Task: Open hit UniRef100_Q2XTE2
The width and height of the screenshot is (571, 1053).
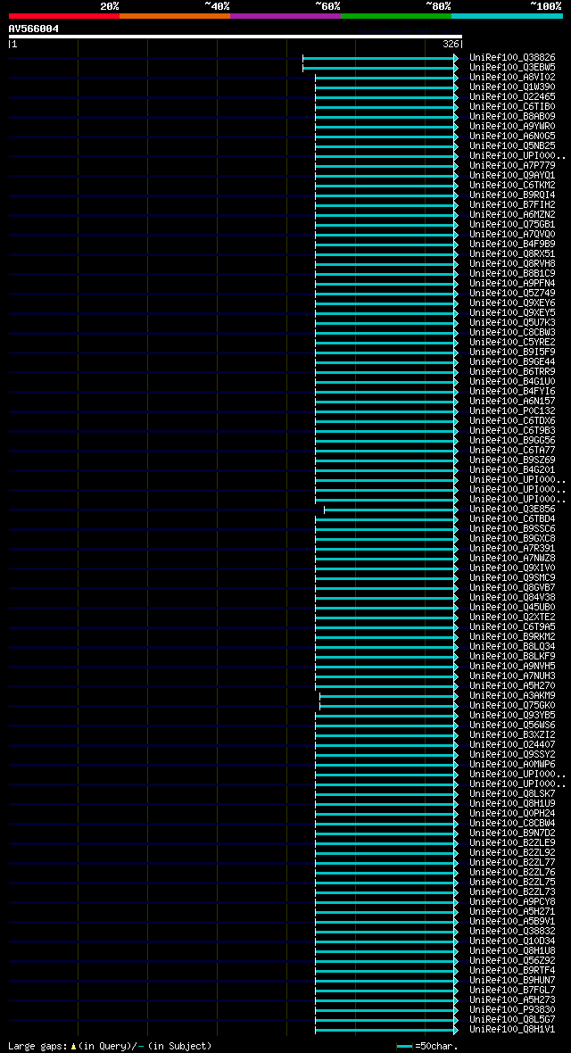Action: (x=512, y=617)
